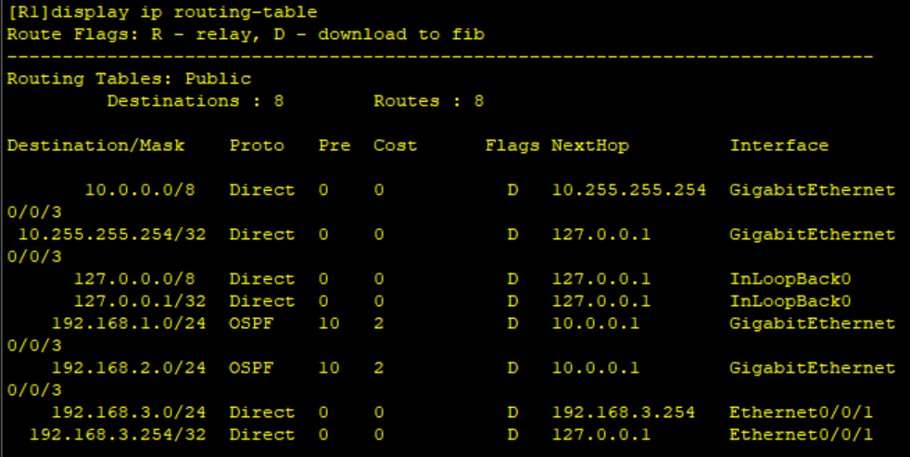Select the 192.168.2.0/24 OSPF destination
This screenshot has height=457, width=910.
[128, 368]
